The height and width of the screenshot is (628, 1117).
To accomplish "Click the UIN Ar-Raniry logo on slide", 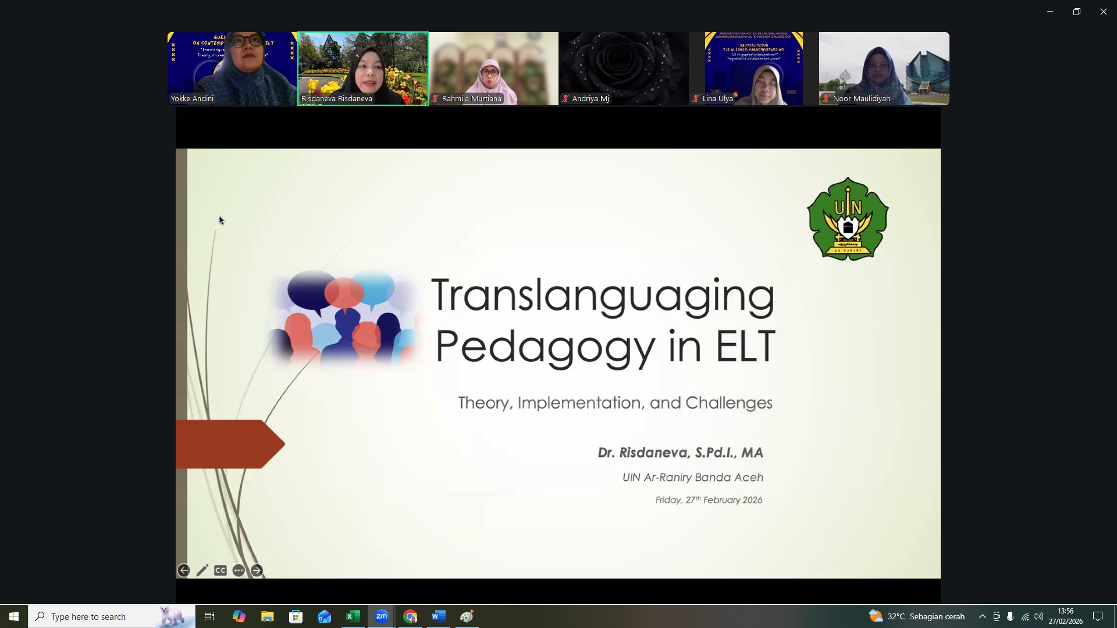I will coord(848,219).
